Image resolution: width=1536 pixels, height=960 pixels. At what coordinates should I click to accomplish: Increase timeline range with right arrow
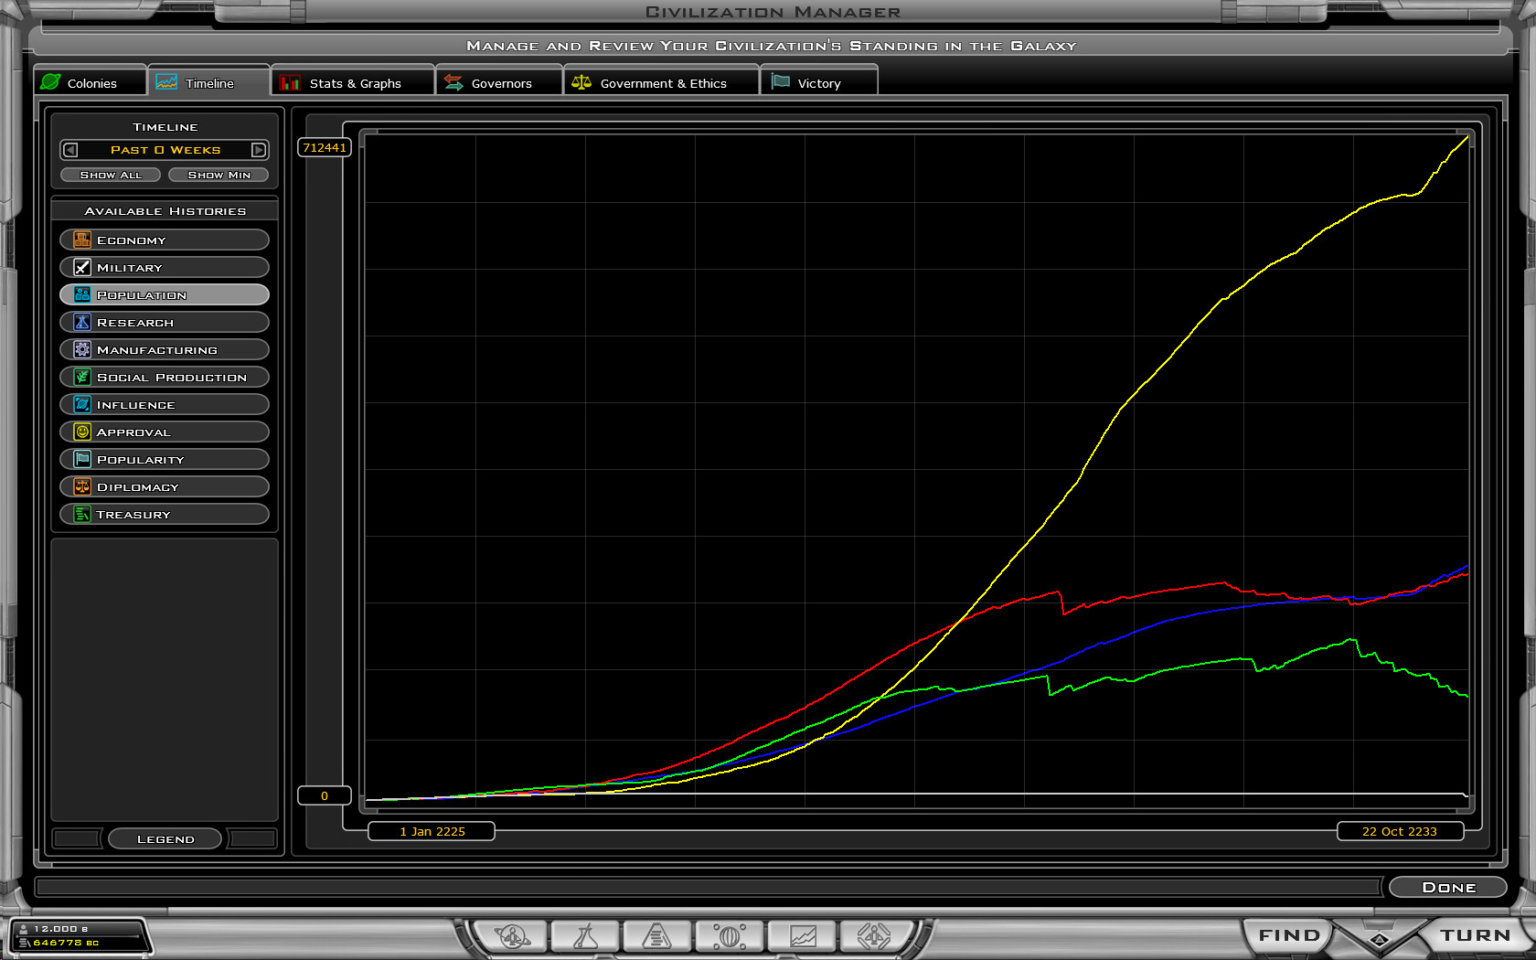point(259,150)
